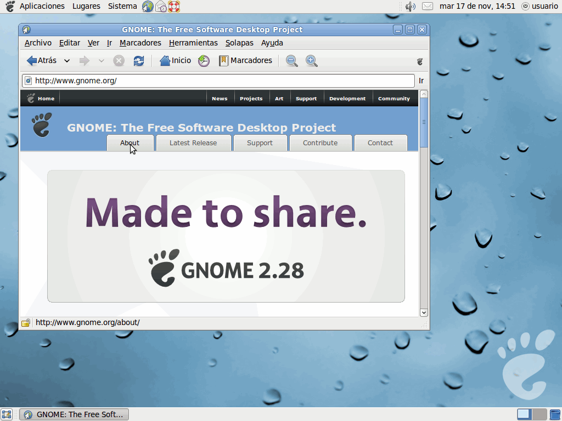Select the About tab
562x421 pixels.
pos(130,143)
